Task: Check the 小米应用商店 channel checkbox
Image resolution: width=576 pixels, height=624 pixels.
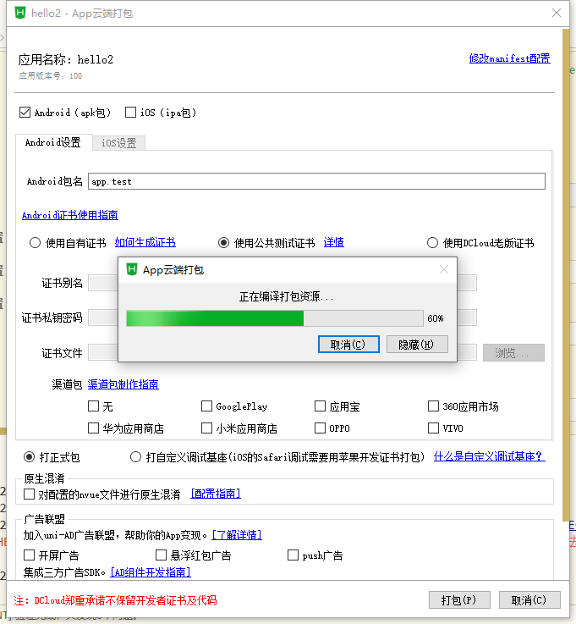Action: click(x=206, y=428)
